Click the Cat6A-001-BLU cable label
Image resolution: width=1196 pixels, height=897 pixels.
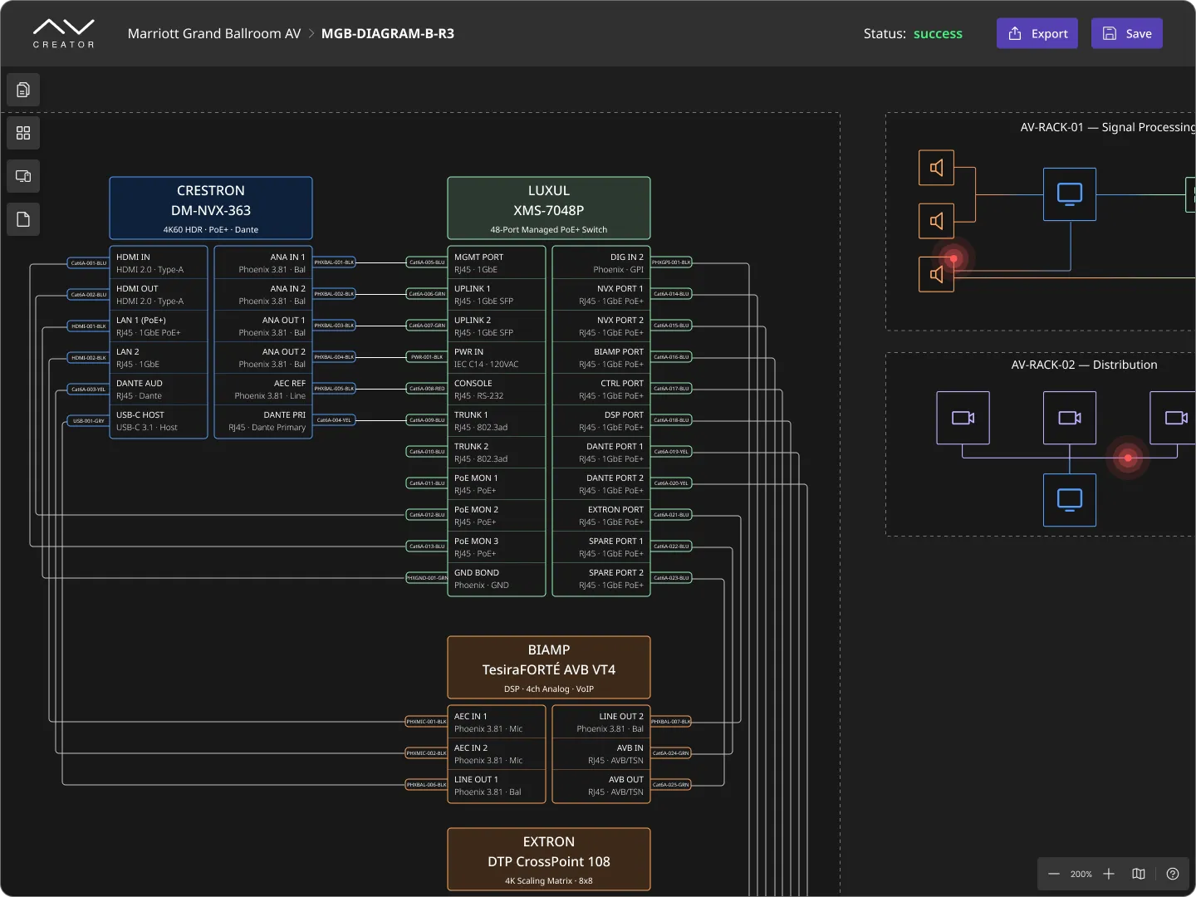pyautogui.click(x=89, y=263)
